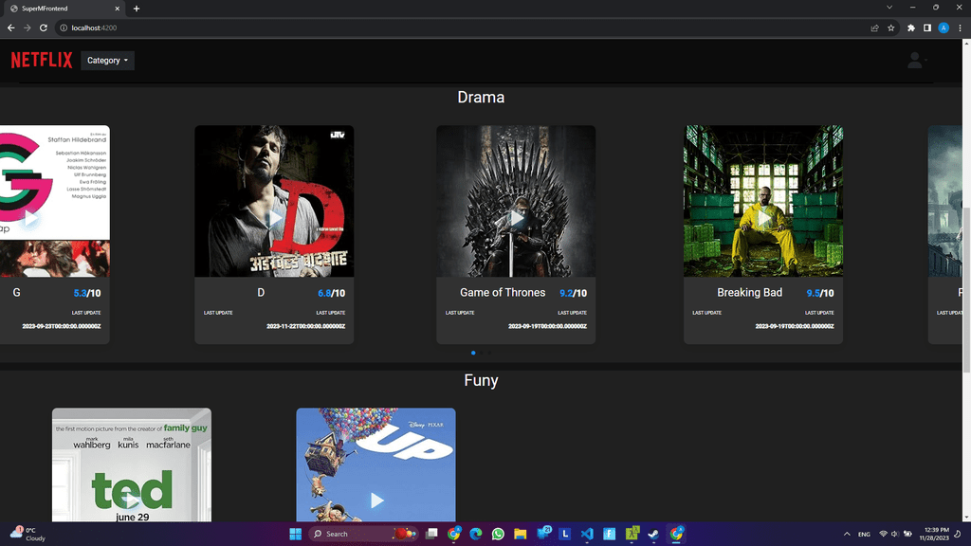This screenshot has width=971, height=546.
Task: Open the Category dropdown menu
Action: pos(107,60)
